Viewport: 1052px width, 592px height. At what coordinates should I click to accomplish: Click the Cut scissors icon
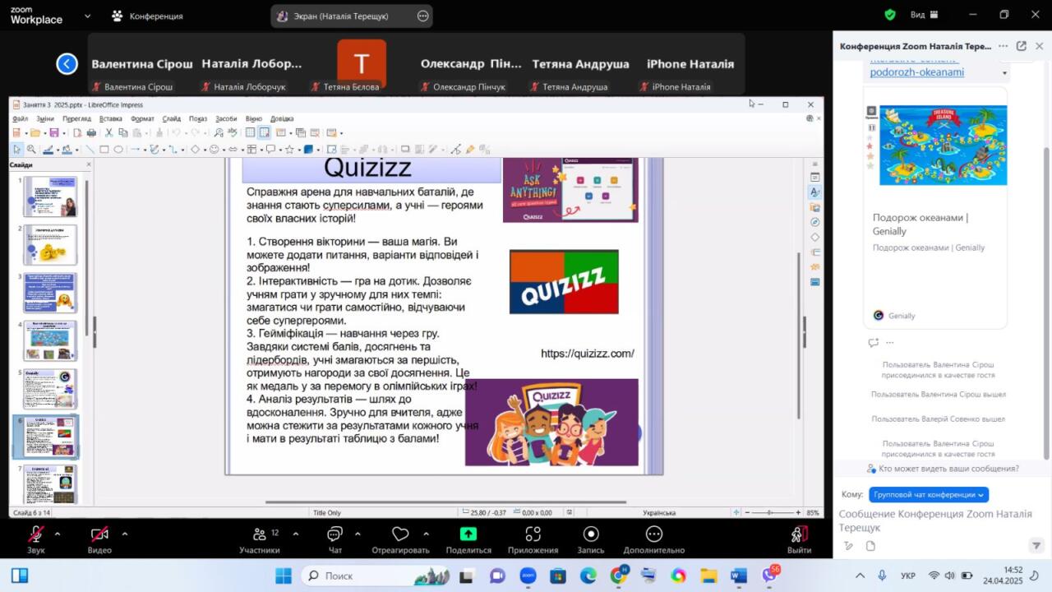click(x=108, y=132)
